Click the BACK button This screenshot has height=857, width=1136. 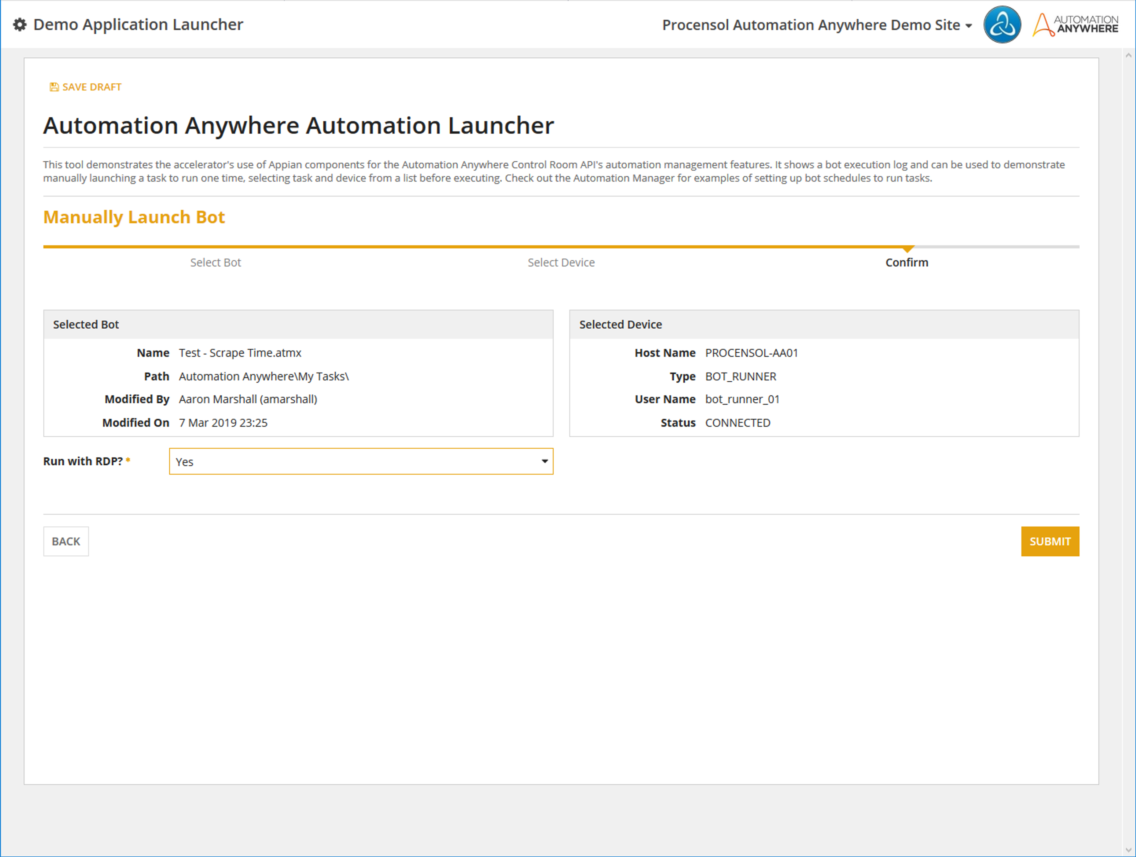pos(66,541)
